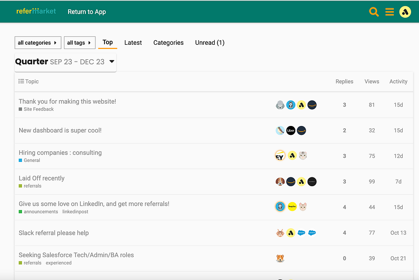
Task: Click the EY avatar on the consulting topic
Action: (x=280, y=155)
